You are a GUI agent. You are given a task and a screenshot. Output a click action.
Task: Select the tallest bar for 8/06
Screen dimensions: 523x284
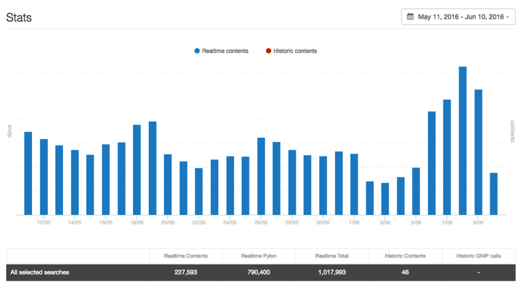click(463, 140)
